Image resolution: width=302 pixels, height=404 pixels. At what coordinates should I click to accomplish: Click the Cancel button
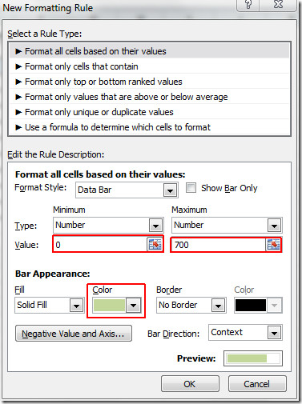[257, 384]
